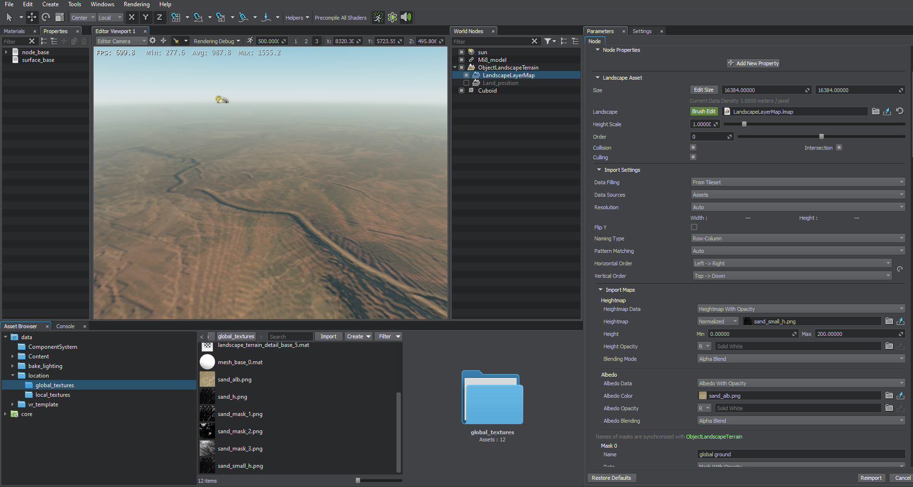Image resolution: width=913 pixels, height=487 pixels.
Task: Activate the Scale manipulator tool
Action: [60, 17]
